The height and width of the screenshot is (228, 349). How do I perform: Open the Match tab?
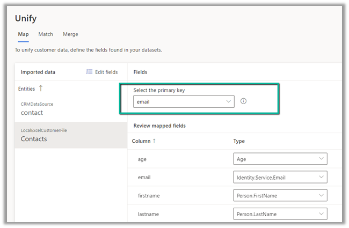[46, 34]
